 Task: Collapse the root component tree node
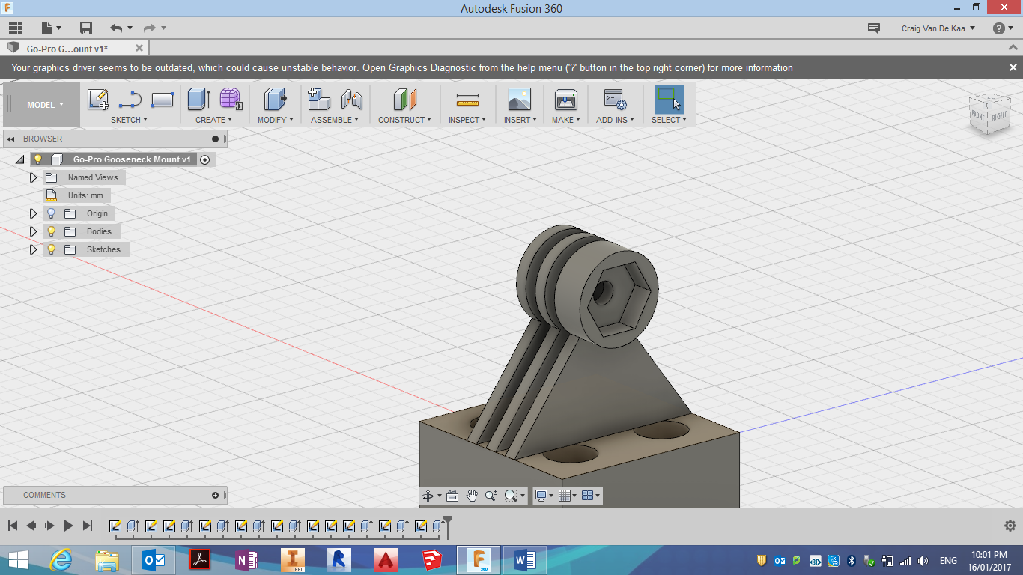pos(19,160)
